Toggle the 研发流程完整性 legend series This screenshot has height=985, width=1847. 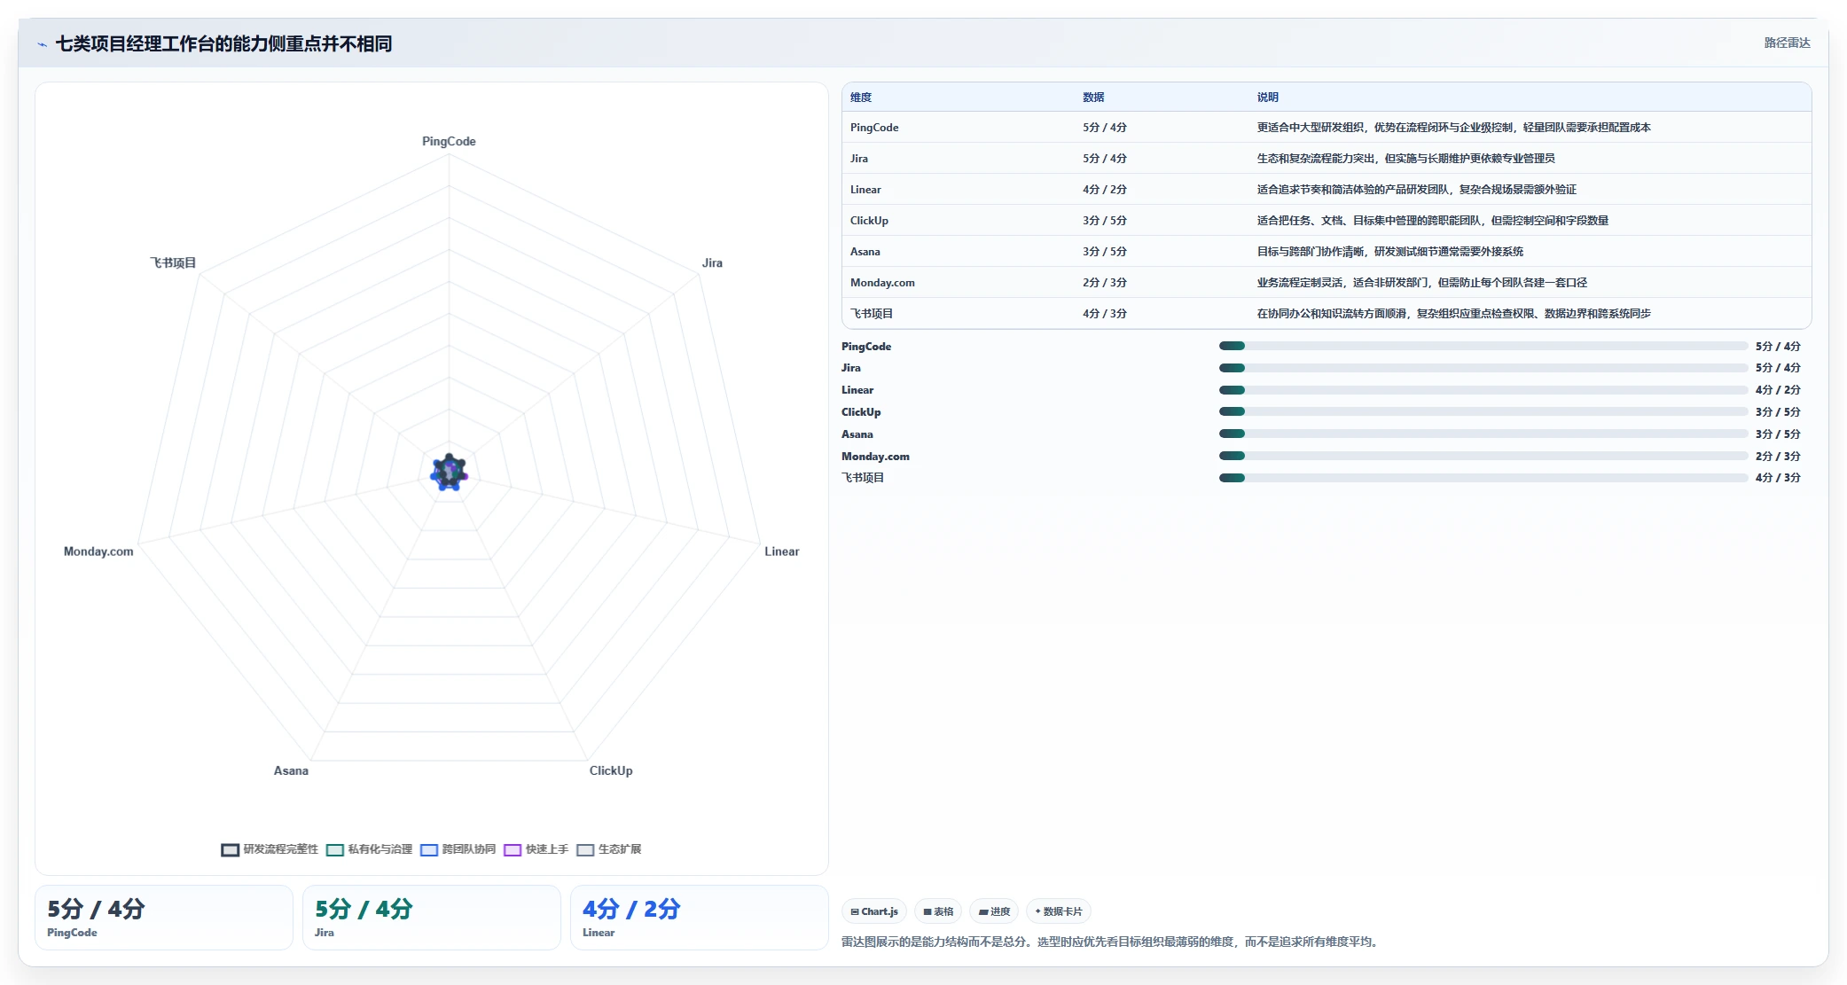(270, 849)
